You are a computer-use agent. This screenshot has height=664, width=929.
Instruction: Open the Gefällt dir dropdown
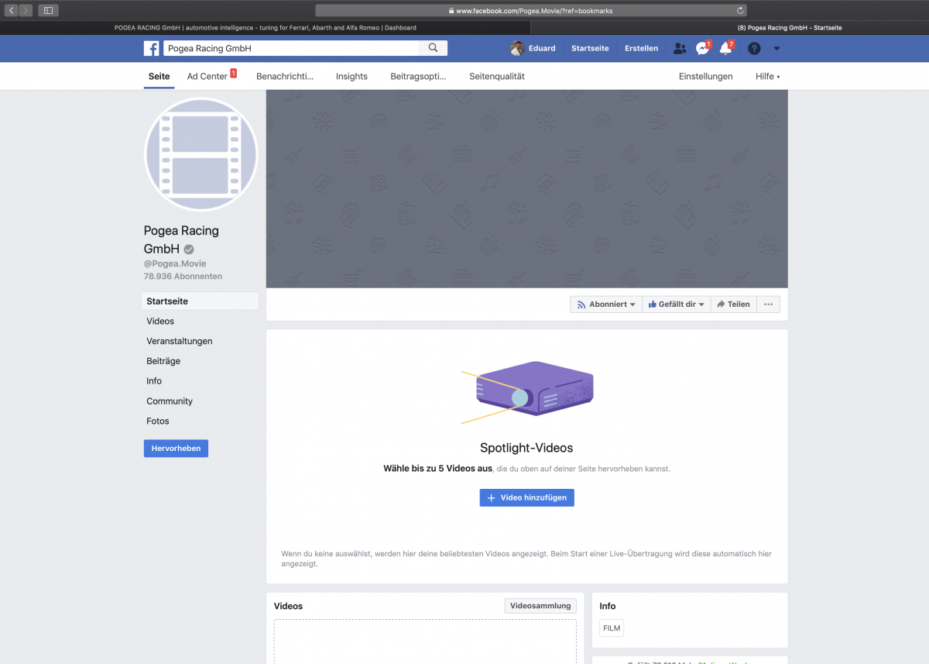click(x=677, y=304)
